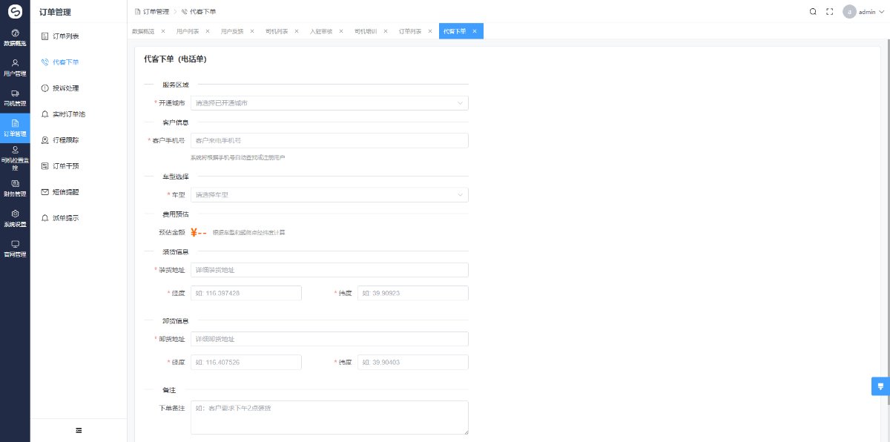
Task: Open the admin user menu
Action: (x=863, y=12)
